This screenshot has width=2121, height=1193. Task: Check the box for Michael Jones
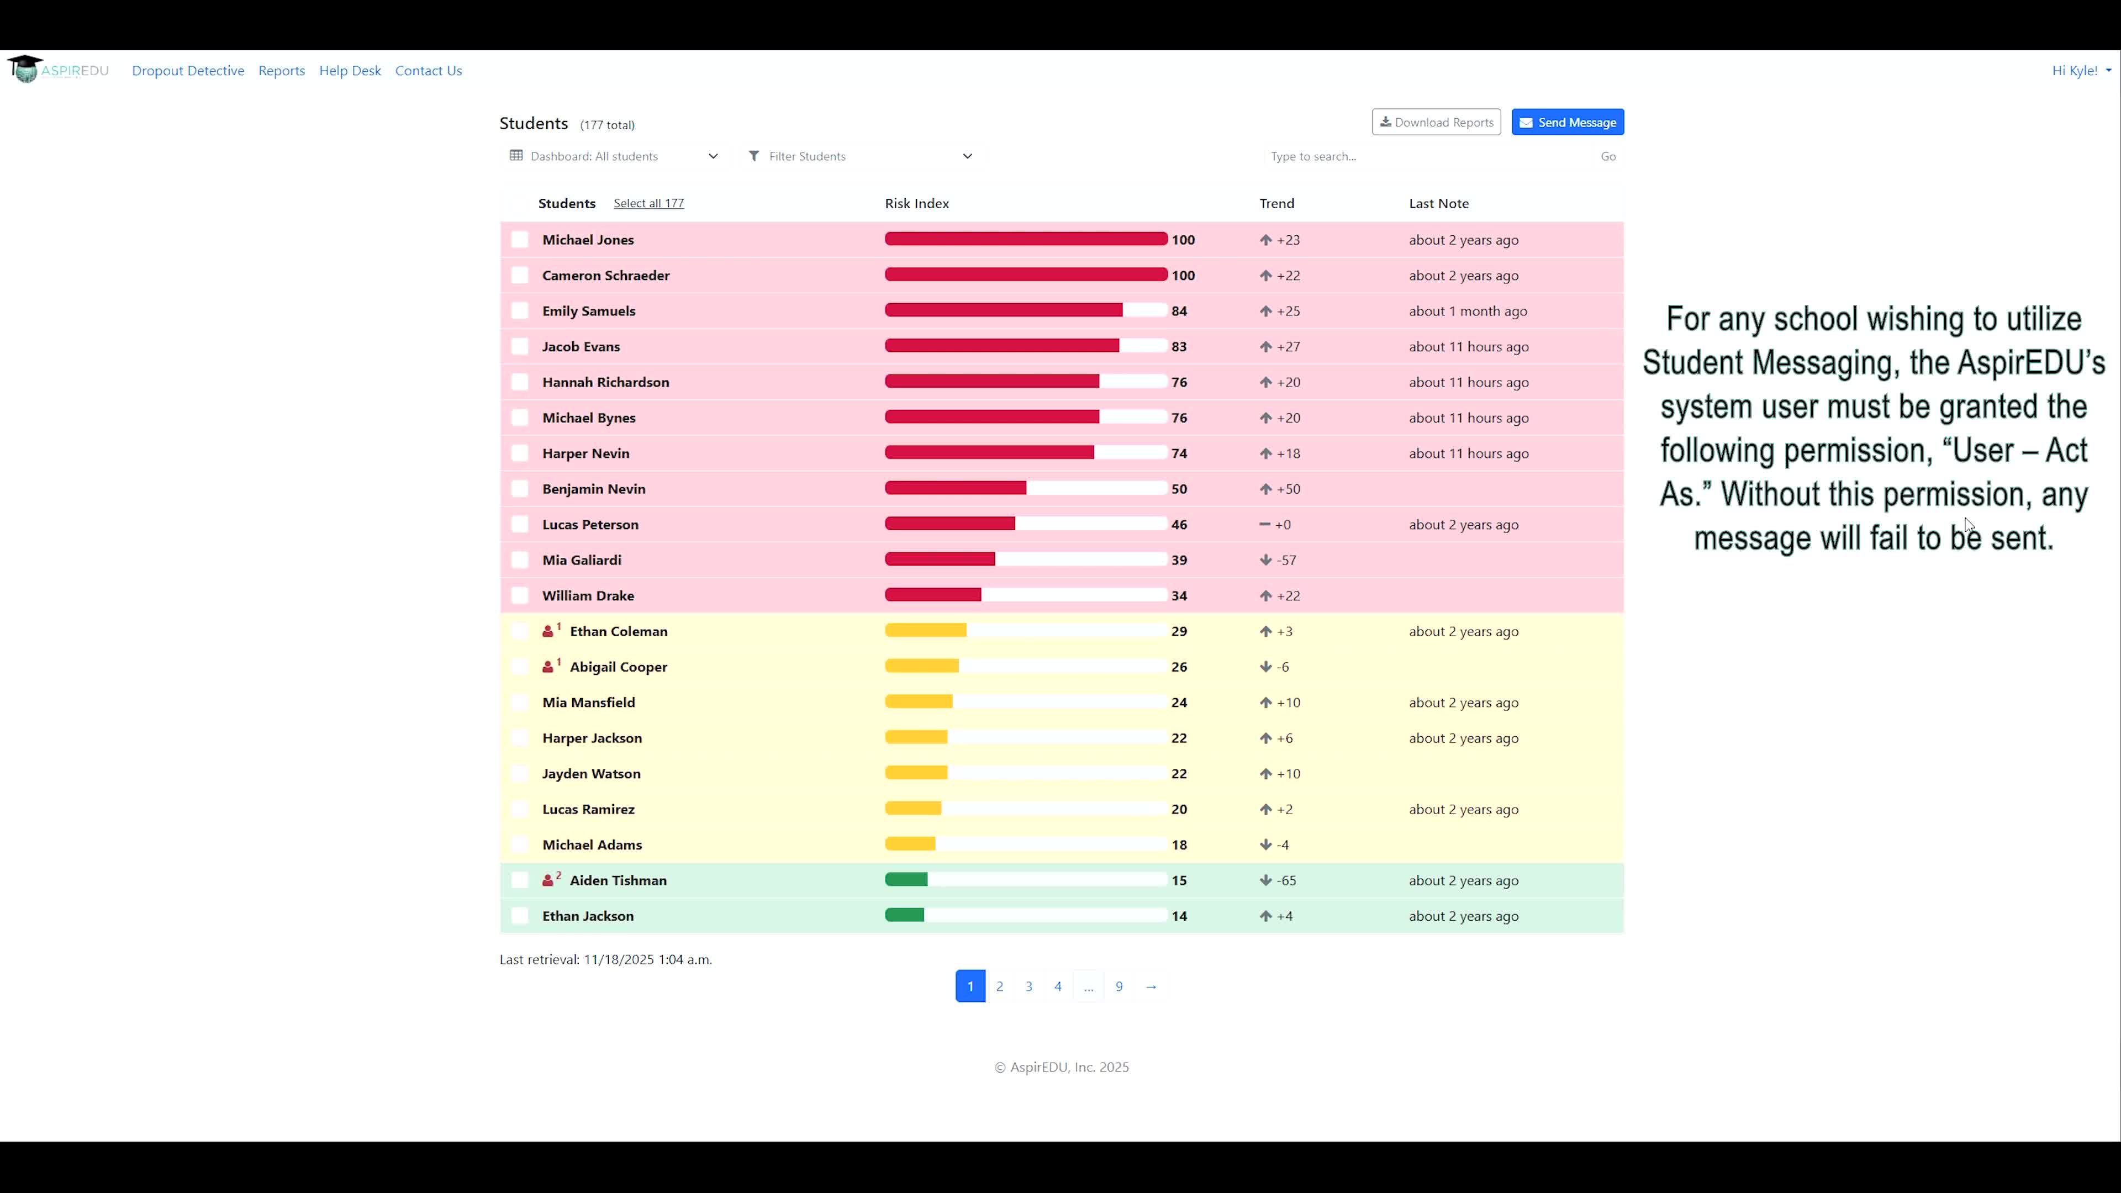click(520, 240)
